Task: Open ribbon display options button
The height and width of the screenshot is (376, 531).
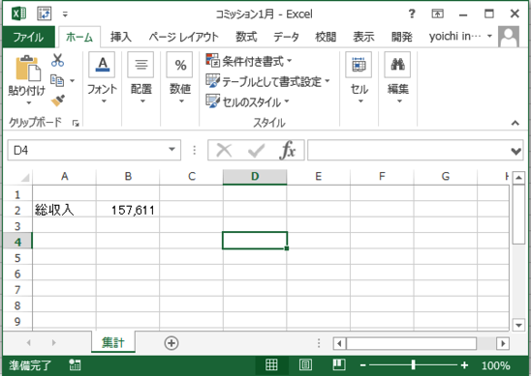Action: pyautogui.click(x=437, y=14)
